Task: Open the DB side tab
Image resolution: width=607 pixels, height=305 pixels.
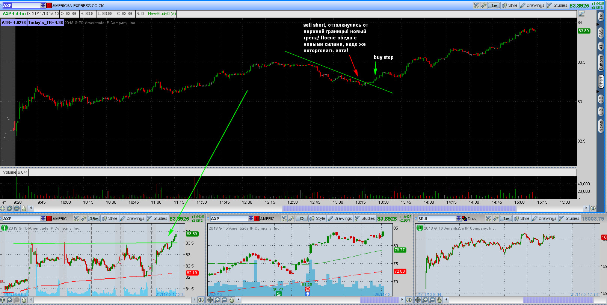Action: (601, 99)
